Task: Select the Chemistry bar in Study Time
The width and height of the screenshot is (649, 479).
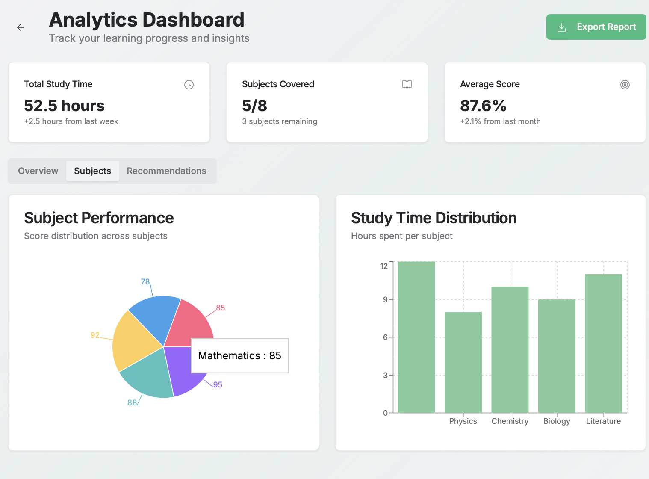Action: 510,351
